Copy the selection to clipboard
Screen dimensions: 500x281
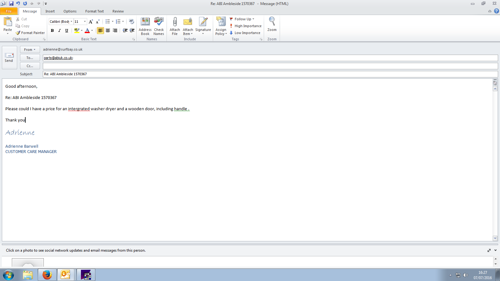pyautogui.click(x=22, y=26)
